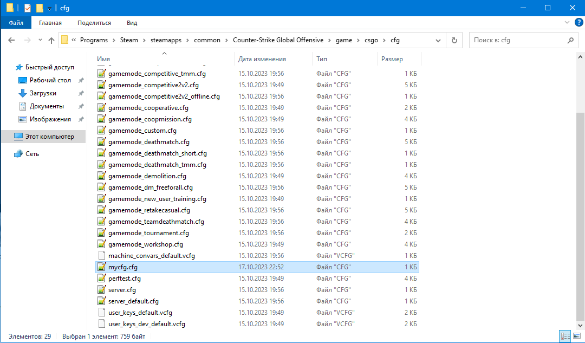585x343 pixels.
Task: Expand the ribbon with chevron
Action: click(x=567, y=22)
